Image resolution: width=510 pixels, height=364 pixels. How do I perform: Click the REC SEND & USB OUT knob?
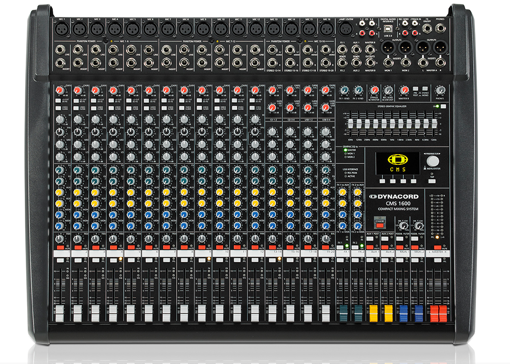coord(388,90)
